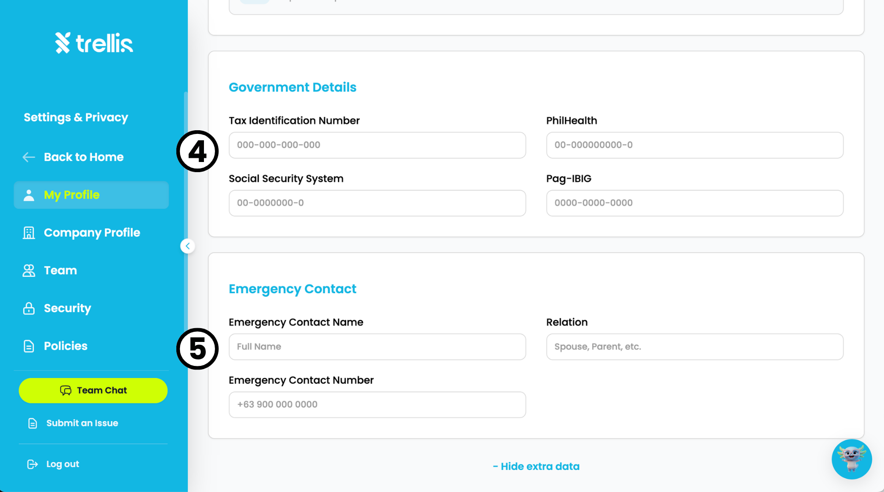Viewport: 884px width, 492px height.
Task: Click into the PhilHealth number field
Action: pos(694,145)
